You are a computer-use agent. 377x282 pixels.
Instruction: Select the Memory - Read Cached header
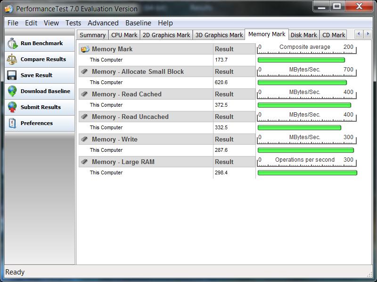coord(126,94)
